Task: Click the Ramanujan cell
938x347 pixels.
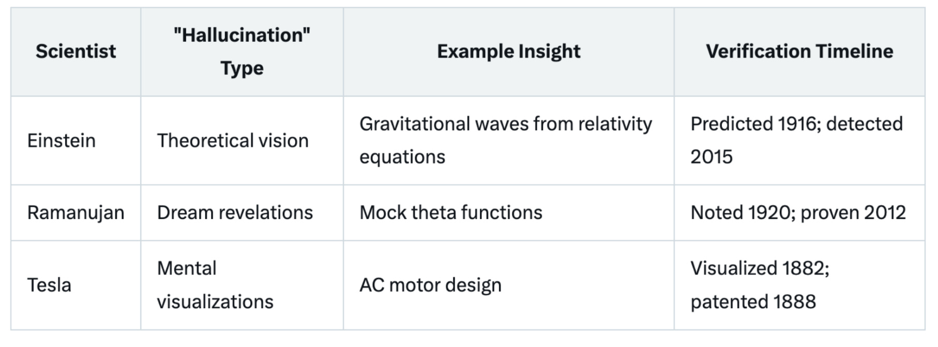Action: (x=76, y=213)
